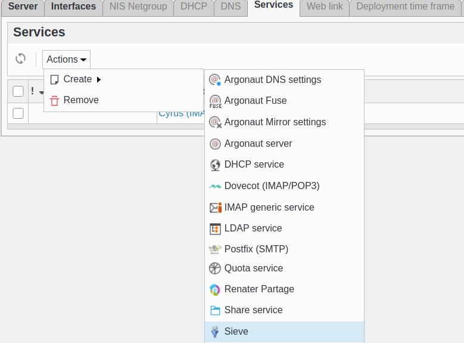Click the Argonaut Mirror settings icon
This screenshot has height=343, width=464.
(x=215, y=122)
